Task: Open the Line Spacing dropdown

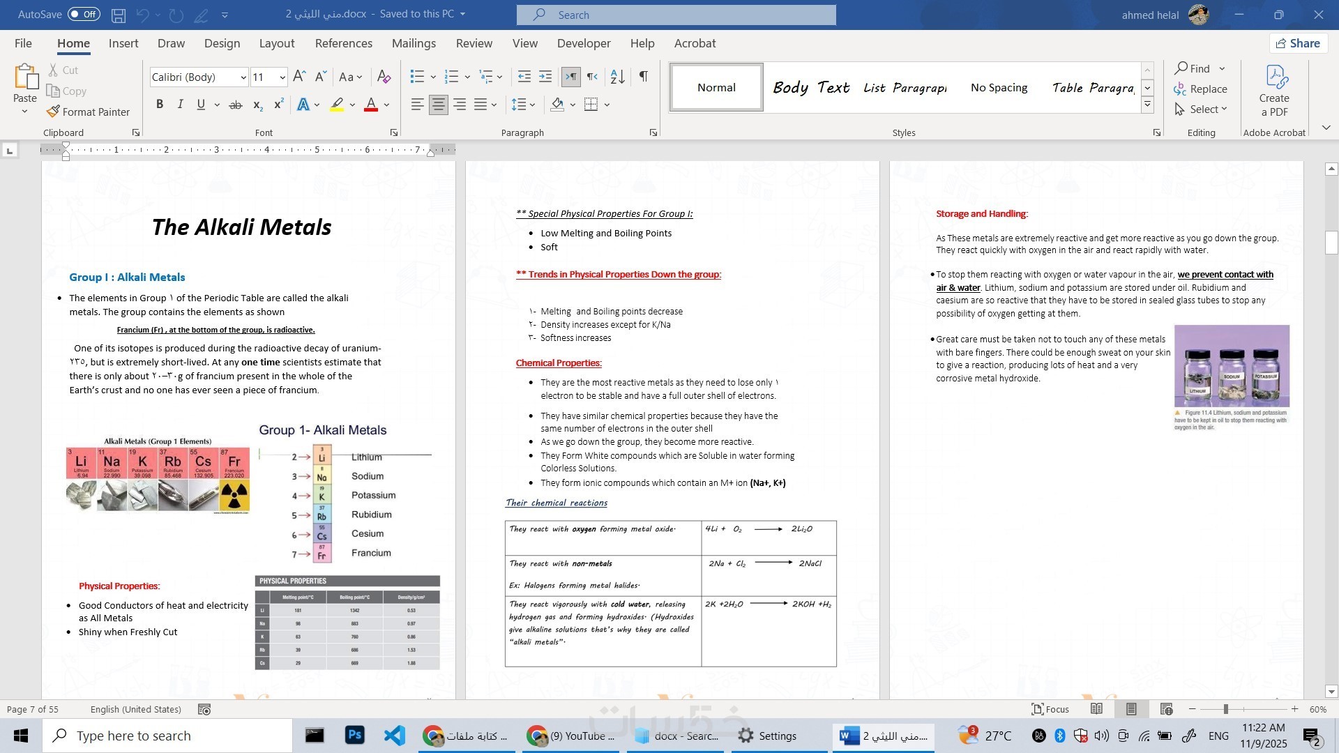Action: 523,105
